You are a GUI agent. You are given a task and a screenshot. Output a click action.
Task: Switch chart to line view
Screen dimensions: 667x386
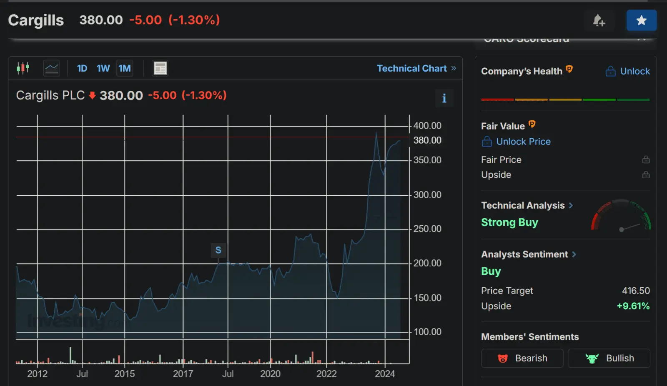51,68
